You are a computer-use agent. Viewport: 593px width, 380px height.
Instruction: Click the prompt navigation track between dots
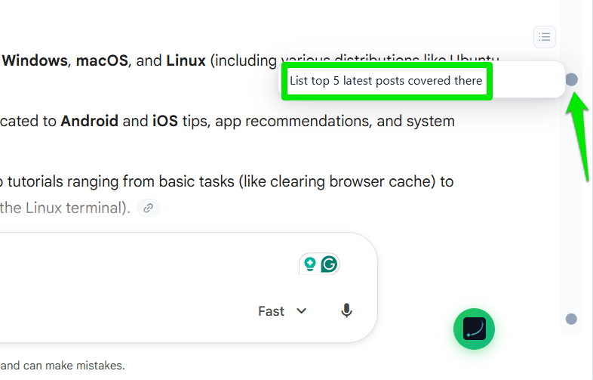(x=571, y=196)
